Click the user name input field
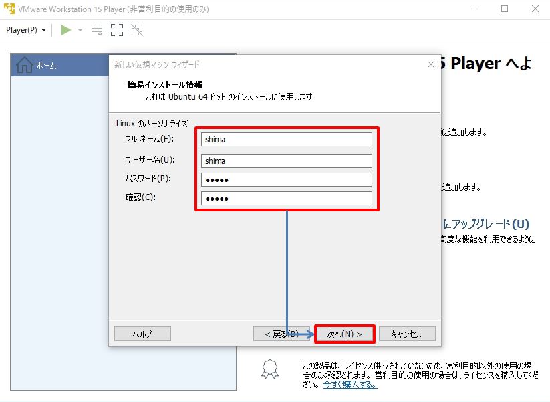 286,161
